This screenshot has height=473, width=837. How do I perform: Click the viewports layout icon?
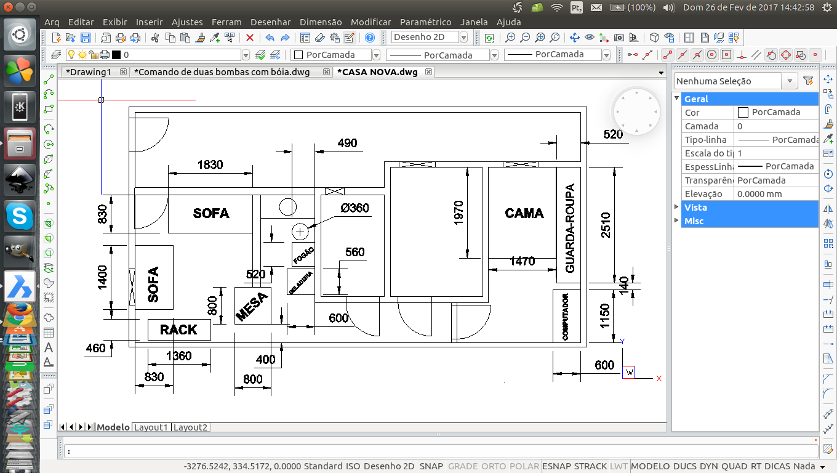(x=689, y=38)
